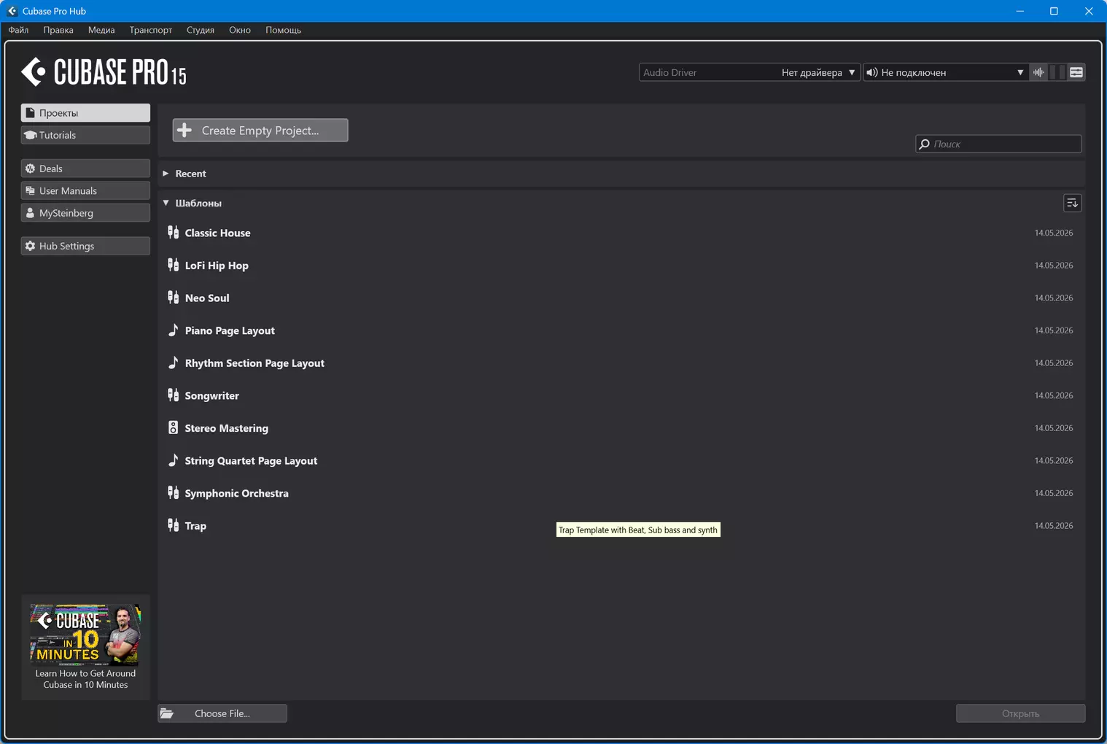This screenshot has width=1107, height=744.
Task: Maximize the Cubase Pro Hub window
Action: click(x=1054, y=11)
